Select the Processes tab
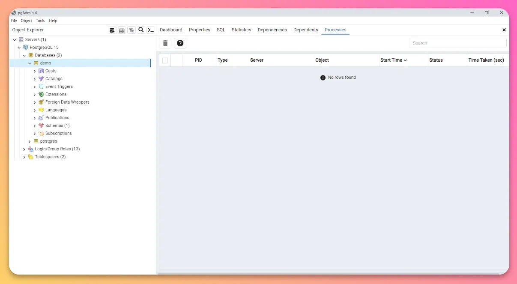 click(x=335, y=30)
